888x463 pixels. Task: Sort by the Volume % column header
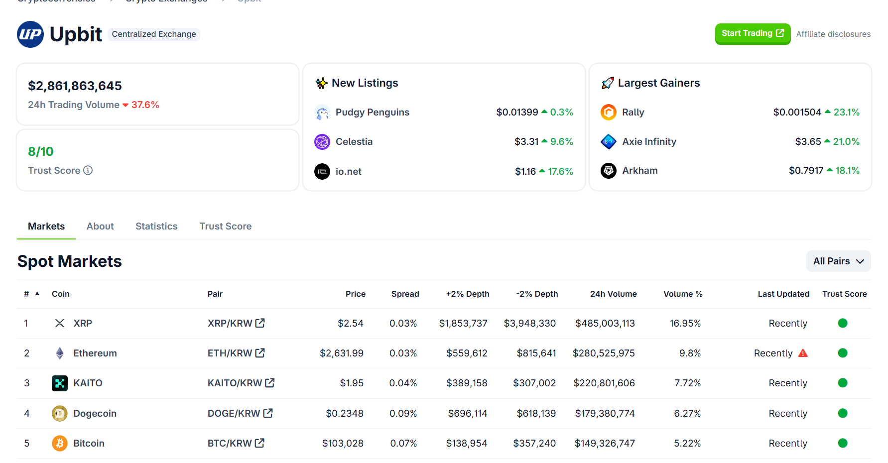[x=683, y=294]
